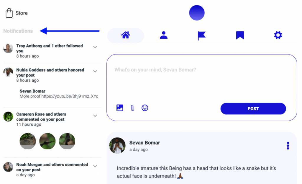Image resolution: width=302 pixels, height=184 pixels.
Task: Attach a file with the paperclip icon
Action: point(132,108)
